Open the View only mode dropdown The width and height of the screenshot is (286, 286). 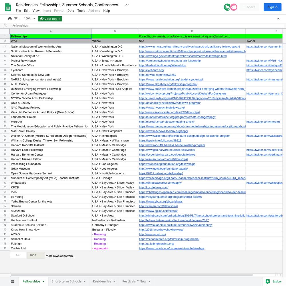tap(50, 19)
